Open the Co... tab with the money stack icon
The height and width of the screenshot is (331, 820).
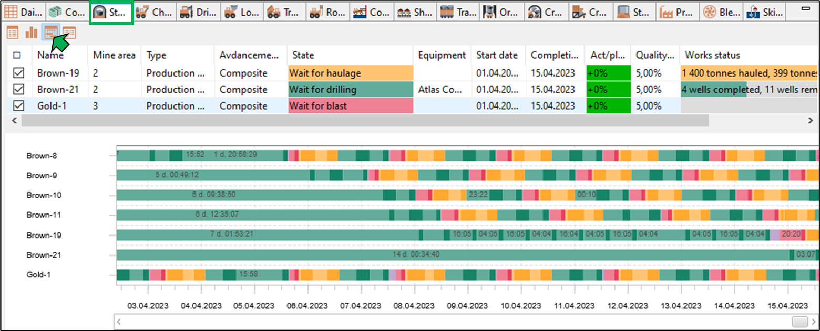(67, 12)
